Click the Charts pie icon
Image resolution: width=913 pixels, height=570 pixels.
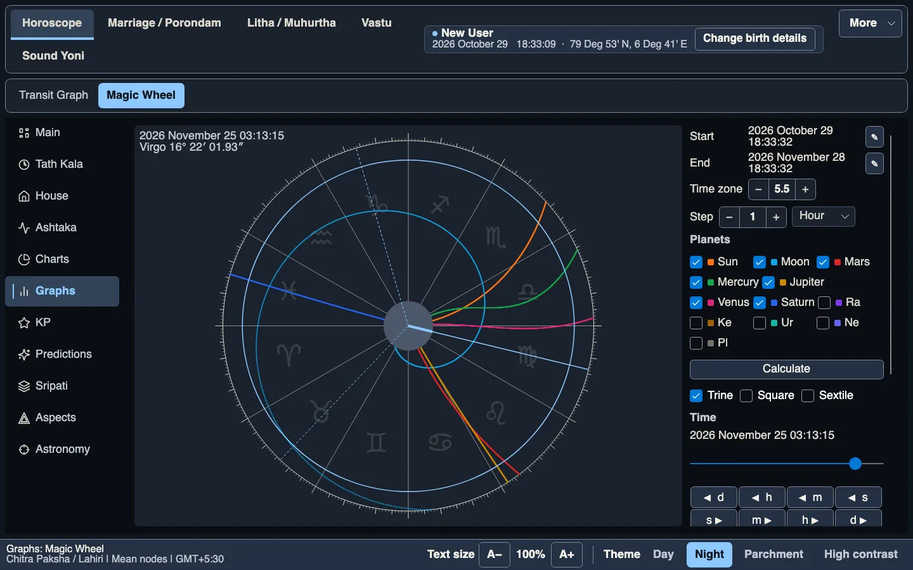(24, 260)
